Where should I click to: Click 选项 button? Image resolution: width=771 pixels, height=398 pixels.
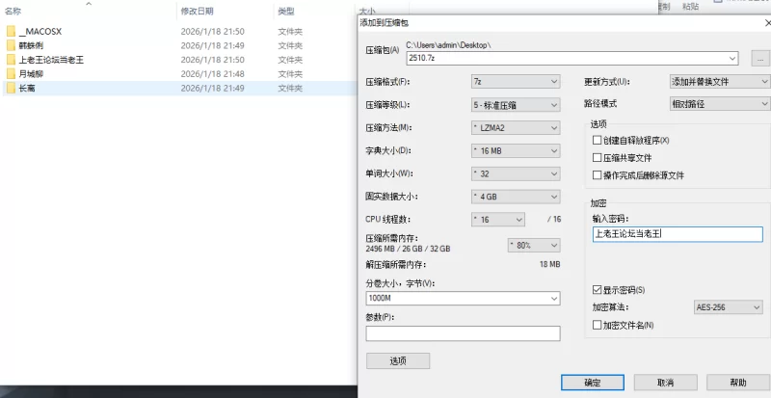click(x=398, y=360)
